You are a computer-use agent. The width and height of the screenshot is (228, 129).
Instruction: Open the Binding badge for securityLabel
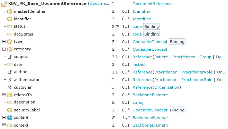click(x=177, y=110)
